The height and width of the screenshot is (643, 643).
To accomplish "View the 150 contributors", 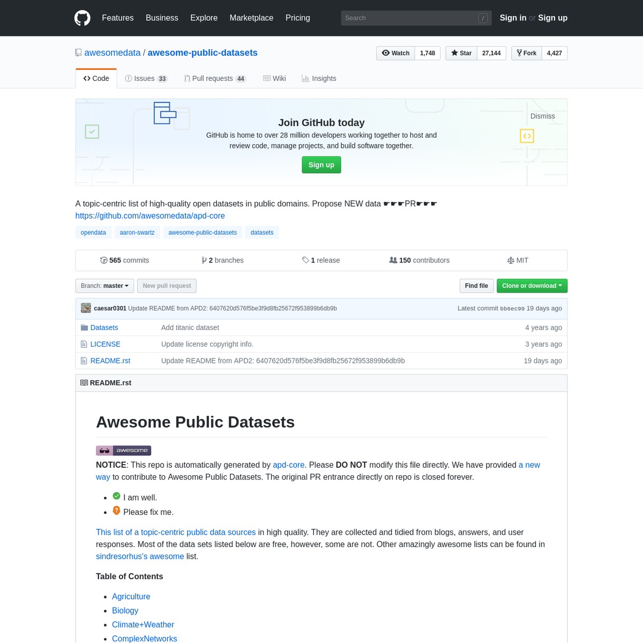I will [420, 260].
